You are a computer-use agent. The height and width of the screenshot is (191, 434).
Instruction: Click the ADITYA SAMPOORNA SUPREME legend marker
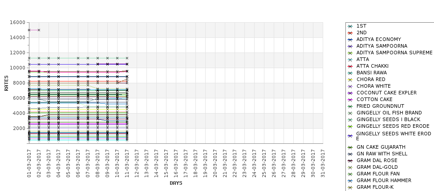click(x=350, y=53)
